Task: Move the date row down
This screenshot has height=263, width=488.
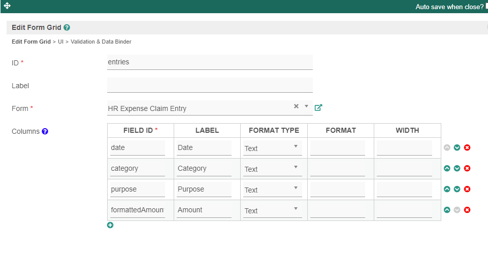Action: point(457,147)
